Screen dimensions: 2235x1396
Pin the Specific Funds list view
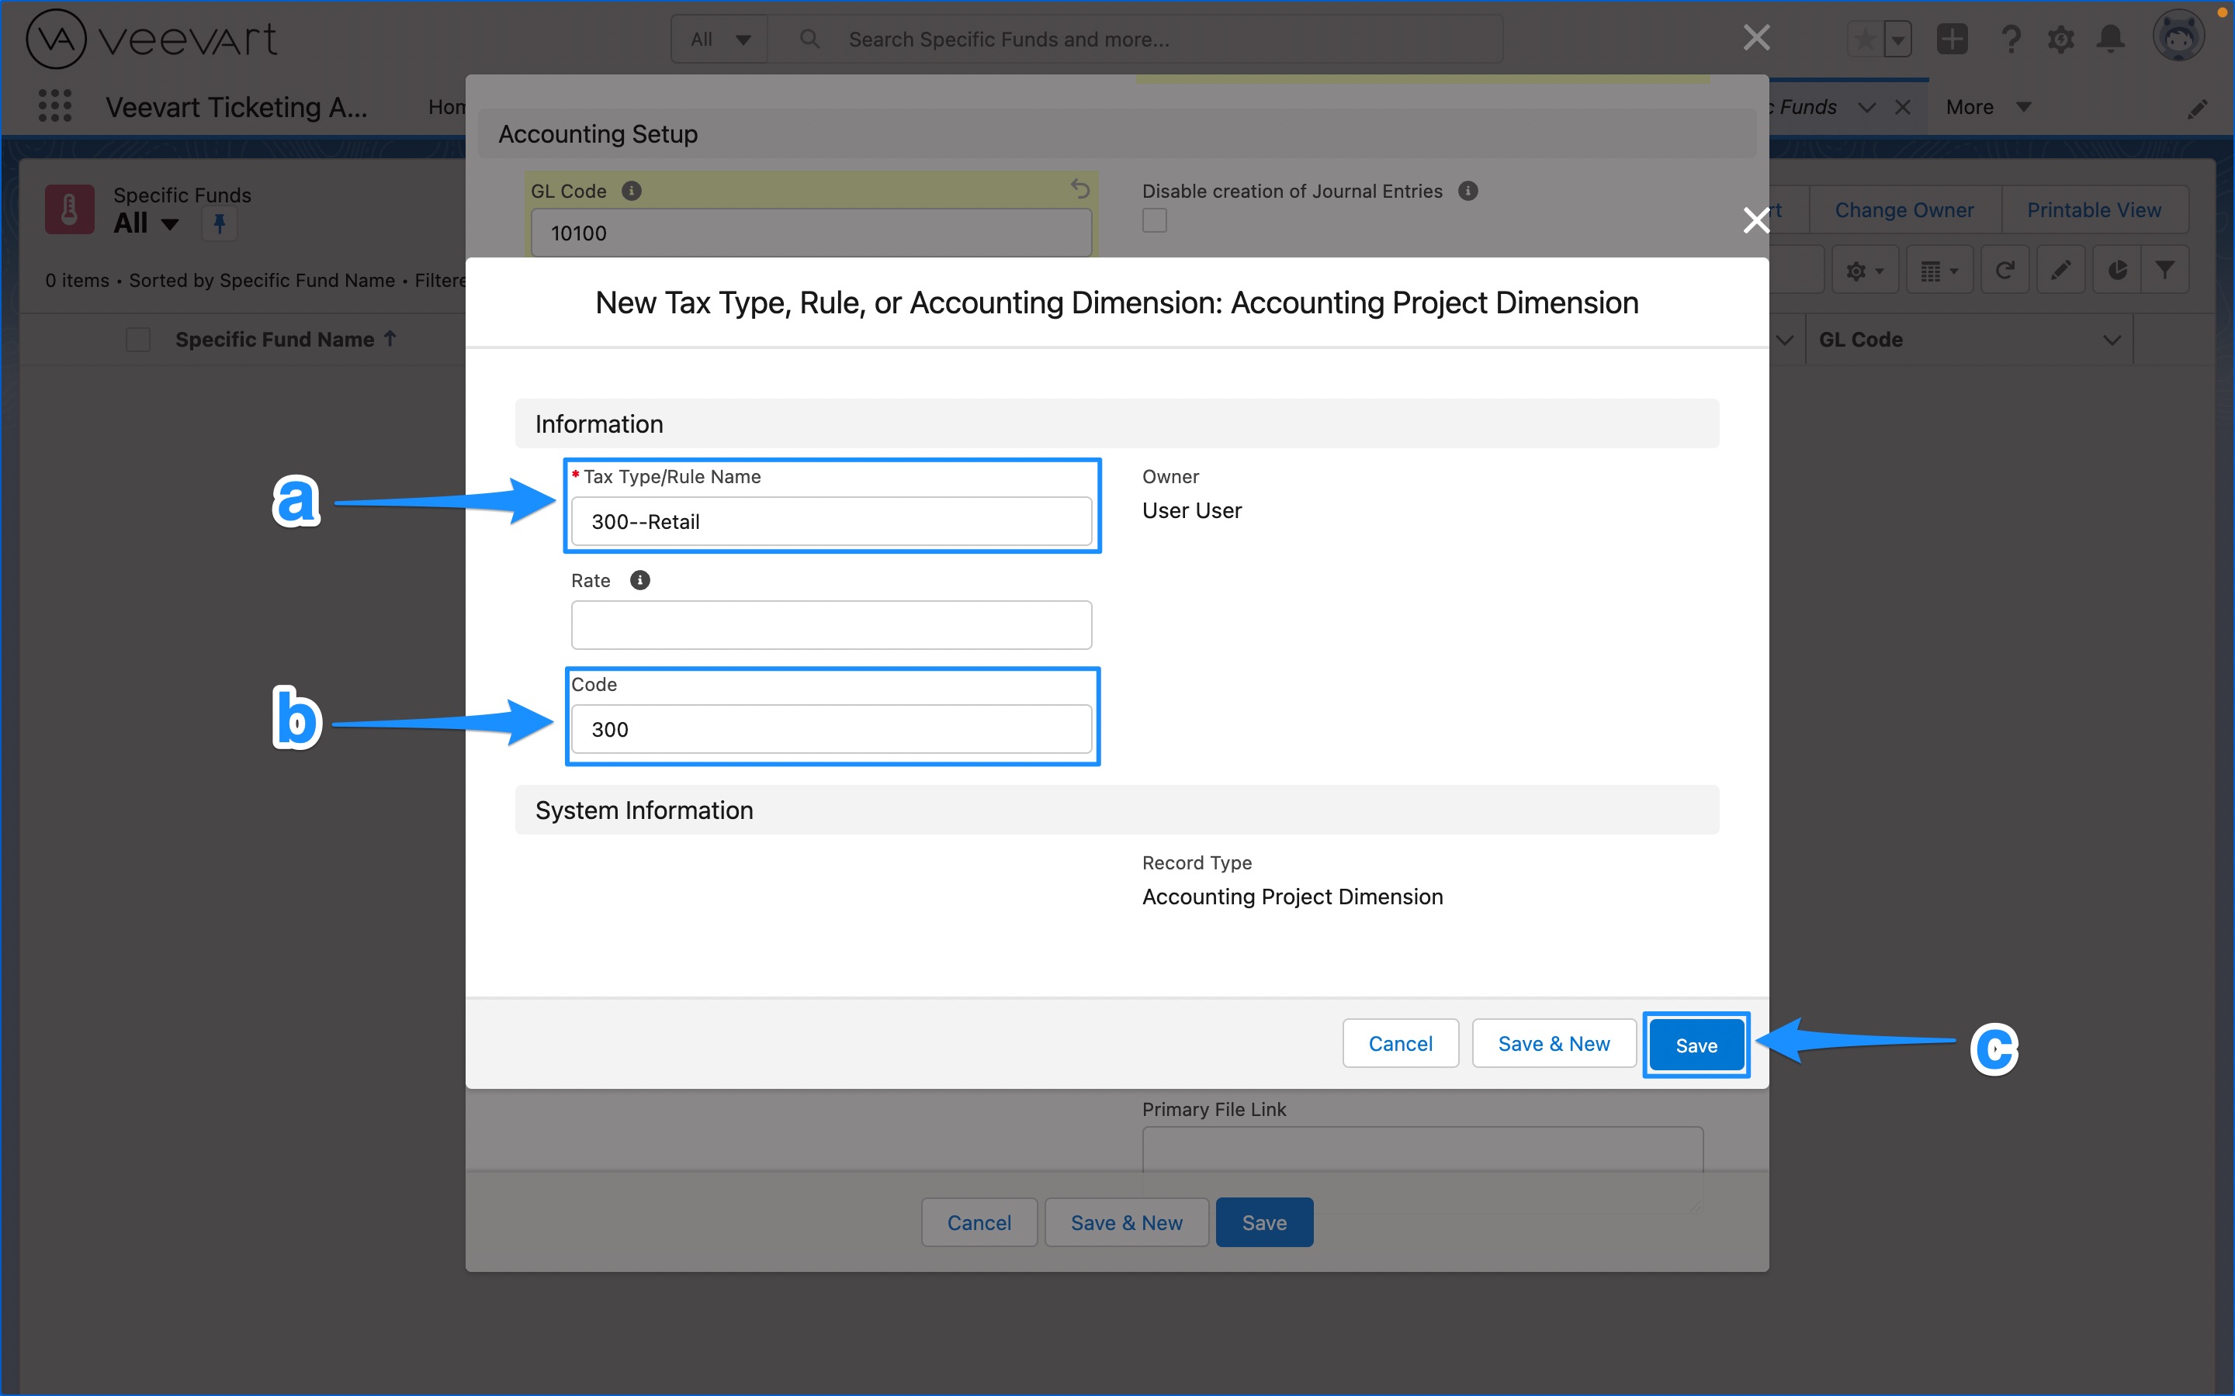(x=219, y=223)
